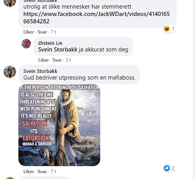
Task: Open the laughing emoji reaction count
Action: click(x=169, y=29)
